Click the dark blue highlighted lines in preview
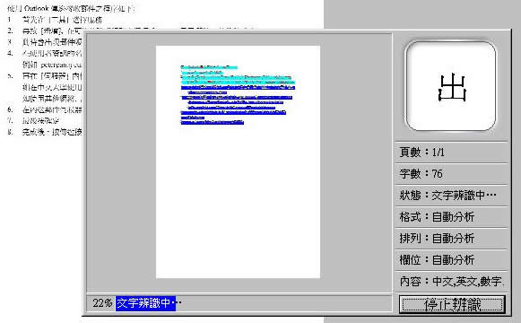This screenshot has width=521, height=323. pyautogui.click(x=237, y=105)
